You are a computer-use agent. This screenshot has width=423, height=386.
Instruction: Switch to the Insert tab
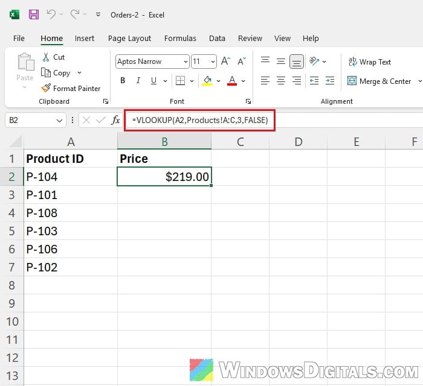(85, 39)
